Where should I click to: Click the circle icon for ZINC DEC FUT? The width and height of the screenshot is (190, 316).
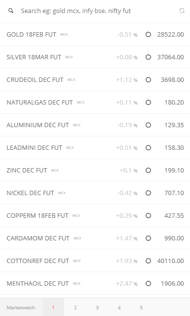[148, 171]
